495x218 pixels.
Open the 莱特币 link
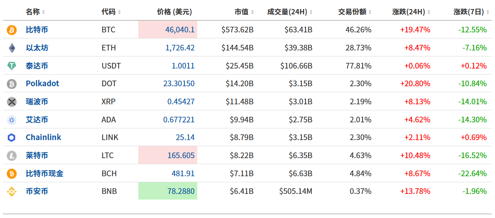37,155
